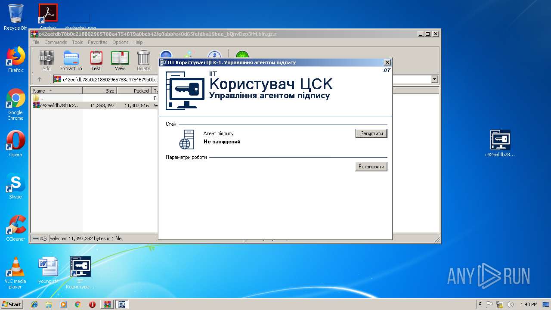Click the Користувач ЦСК key logo

tap(185, 91)
